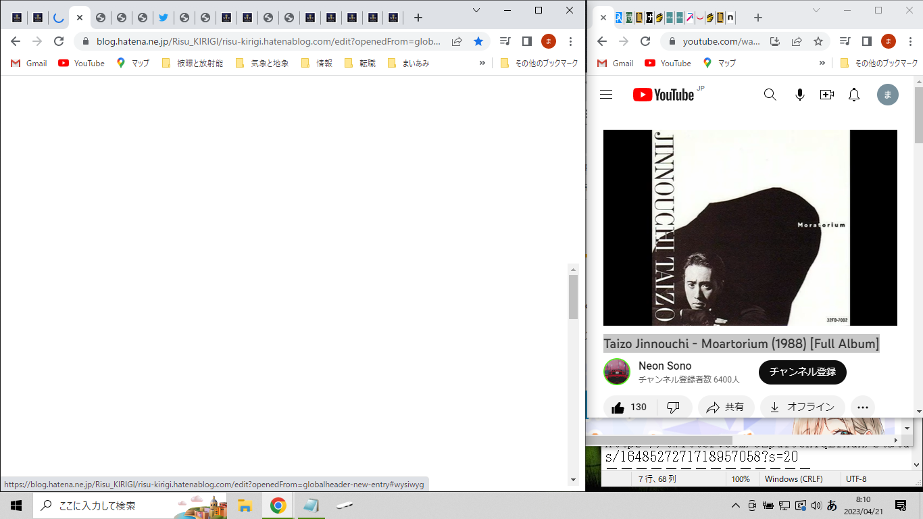This screenshot has height=519, width=923.
Task: Open the YouTube create video menu
Action: pyautogui.click(x=827, y=95)
